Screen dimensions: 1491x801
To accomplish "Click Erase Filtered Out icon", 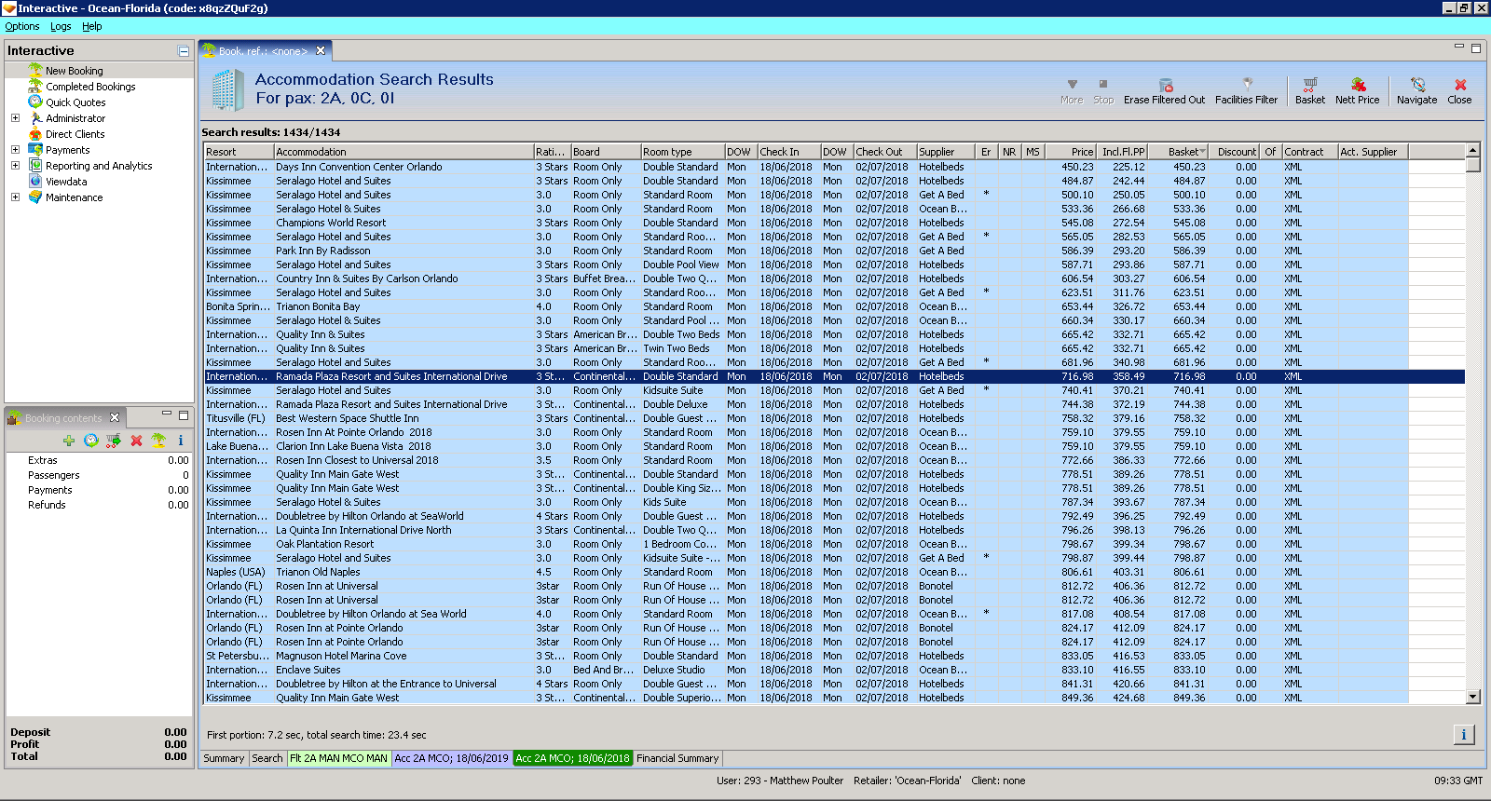I will pyautogui.click(x=1165, y=86).
